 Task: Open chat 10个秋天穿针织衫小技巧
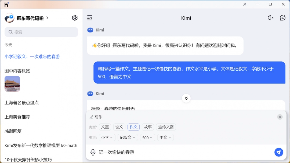click(x=28, y=160)
